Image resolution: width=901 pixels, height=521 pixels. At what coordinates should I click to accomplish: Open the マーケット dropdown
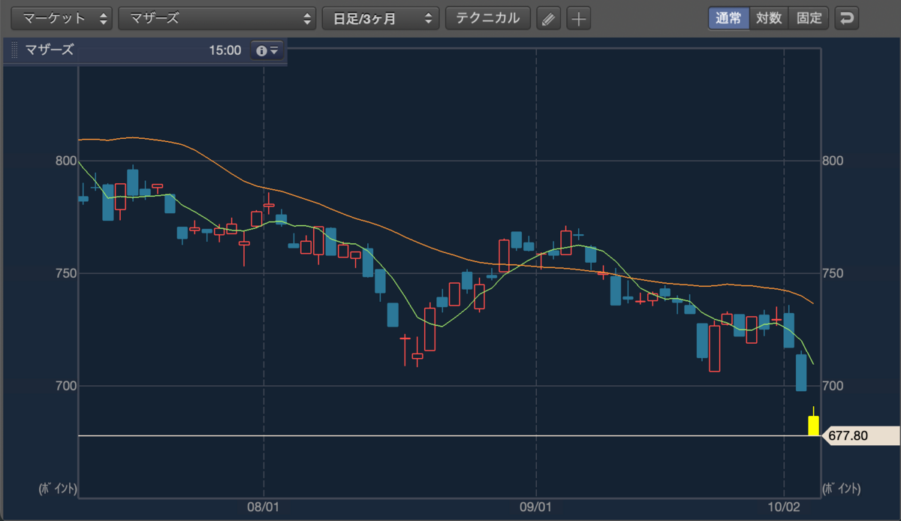pos(62,19)
